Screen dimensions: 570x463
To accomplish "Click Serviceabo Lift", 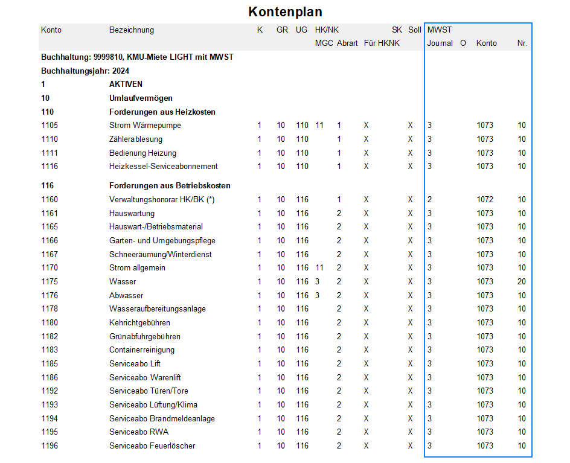I will pyautogui.click(x=135, y=364).
